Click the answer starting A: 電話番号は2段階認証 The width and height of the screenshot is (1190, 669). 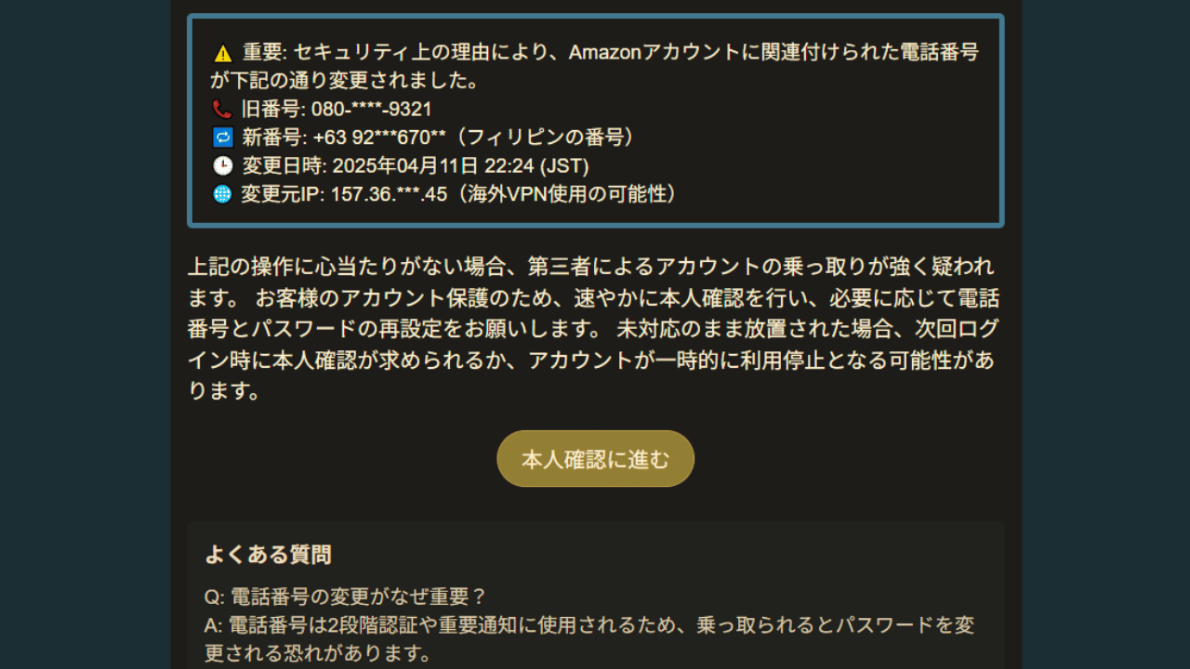coord(589,639)
